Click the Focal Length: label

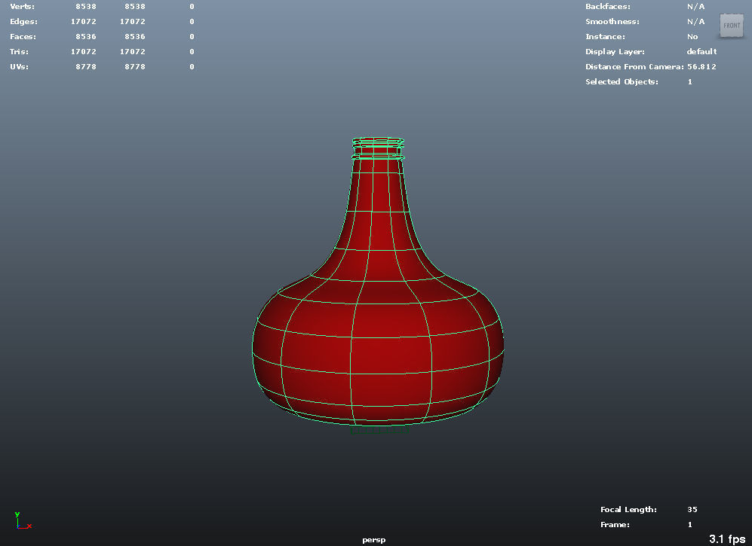click(628, 510)
